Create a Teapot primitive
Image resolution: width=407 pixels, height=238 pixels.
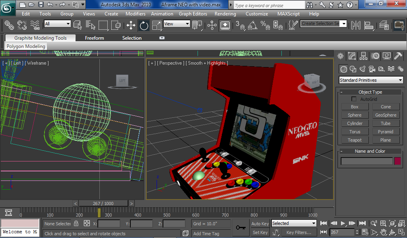pyautogui.click(x=355, y=140)
